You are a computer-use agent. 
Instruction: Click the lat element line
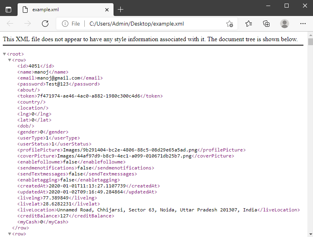click(x=34, y=120)
